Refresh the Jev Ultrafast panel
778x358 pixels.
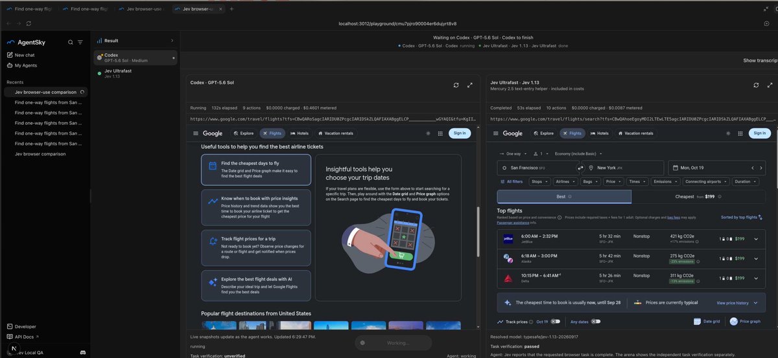tap(756, 85)
